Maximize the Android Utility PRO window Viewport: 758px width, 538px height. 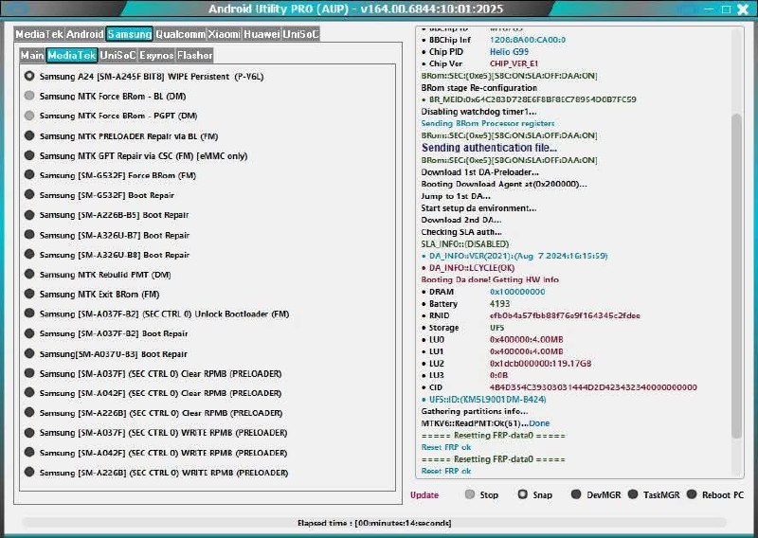(726, 9)
